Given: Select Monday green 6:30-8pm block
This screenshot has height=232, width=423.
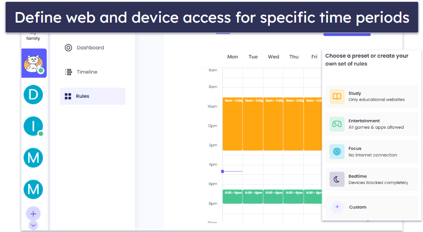Looking at the screenshot, I should pyautogui.click(x=232, y=196).
